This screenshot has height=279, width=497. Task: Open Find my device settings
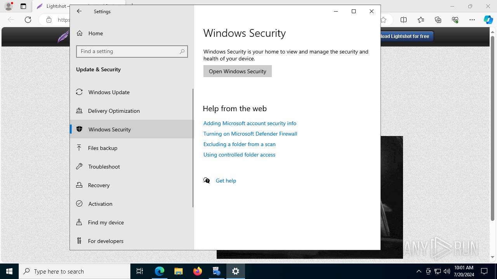coord(132,222)
